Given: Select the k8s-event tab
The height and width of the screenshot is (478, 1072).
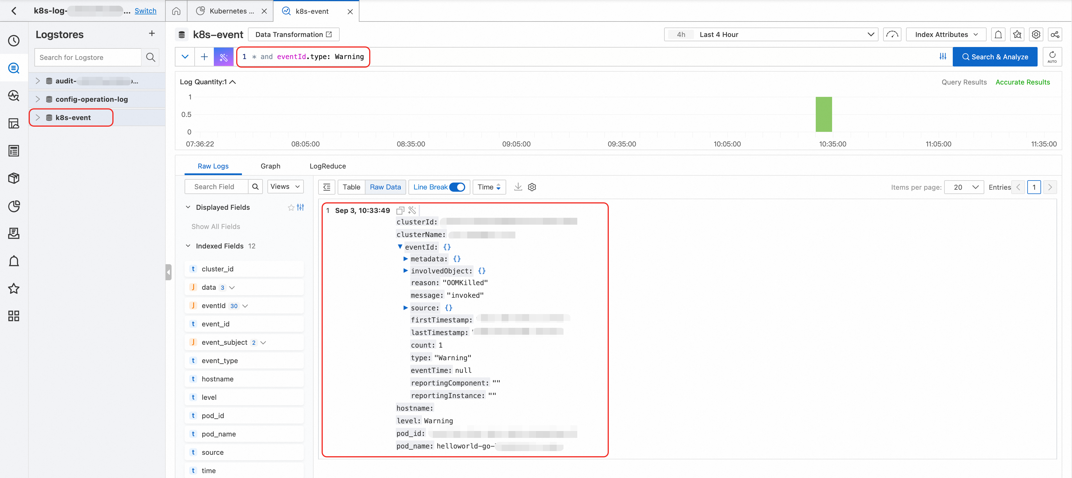Looking at the screenshot, I should (x=312, y=11).
